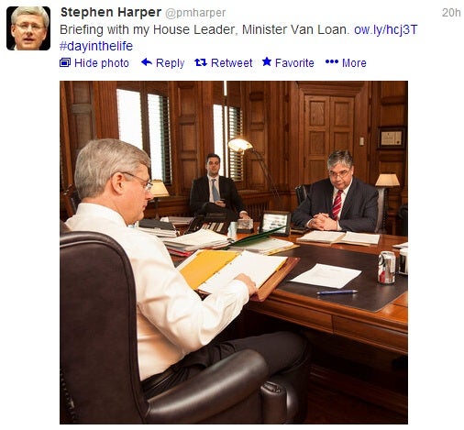Open the 20h timestamp permalink
The image size is (464, 430).
[451, 13]
